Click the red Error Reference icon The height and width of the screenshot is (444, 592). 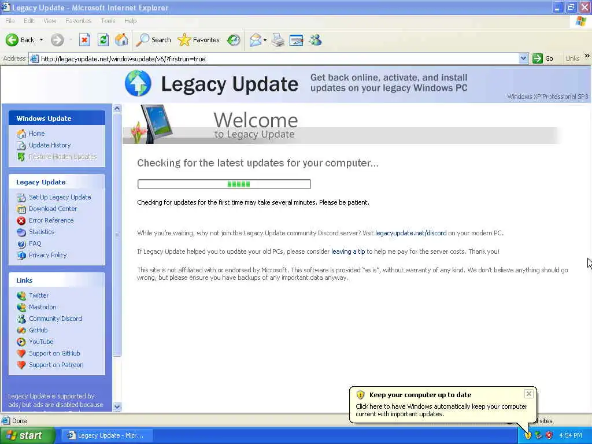click(21, 220)
